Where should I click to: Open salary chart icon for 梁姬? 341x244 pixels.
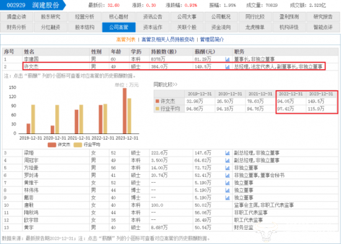pos(228,153)
